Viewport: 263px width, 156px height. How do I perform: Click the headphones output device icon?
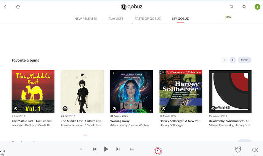pos(237,150)
